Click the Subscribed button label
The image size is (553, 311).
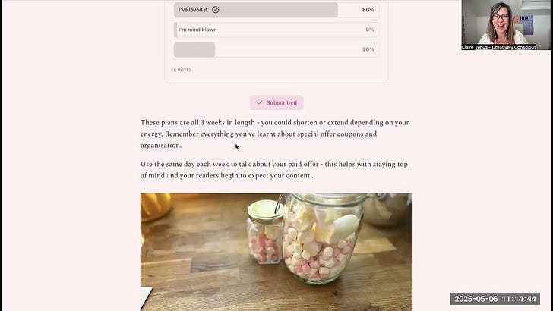tap(281, 102)
